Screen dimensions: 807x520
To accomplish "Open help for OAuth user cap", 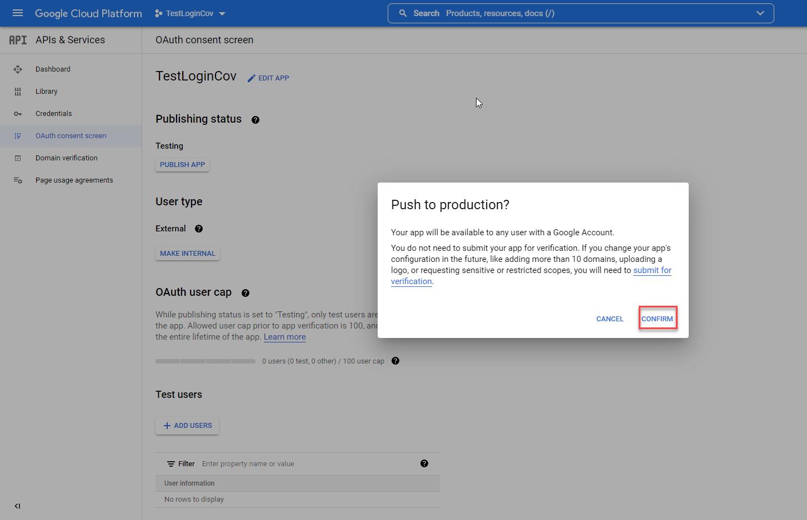I will tap(245, 293).
